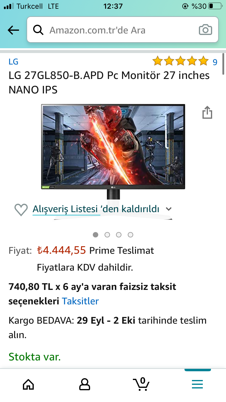
Task: Open the account profile tab
Action: click(85, 384)
